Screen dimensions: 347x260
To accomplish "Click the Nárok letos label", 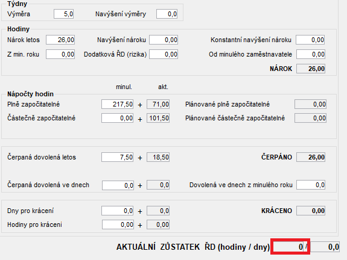I will click(24, 40).
